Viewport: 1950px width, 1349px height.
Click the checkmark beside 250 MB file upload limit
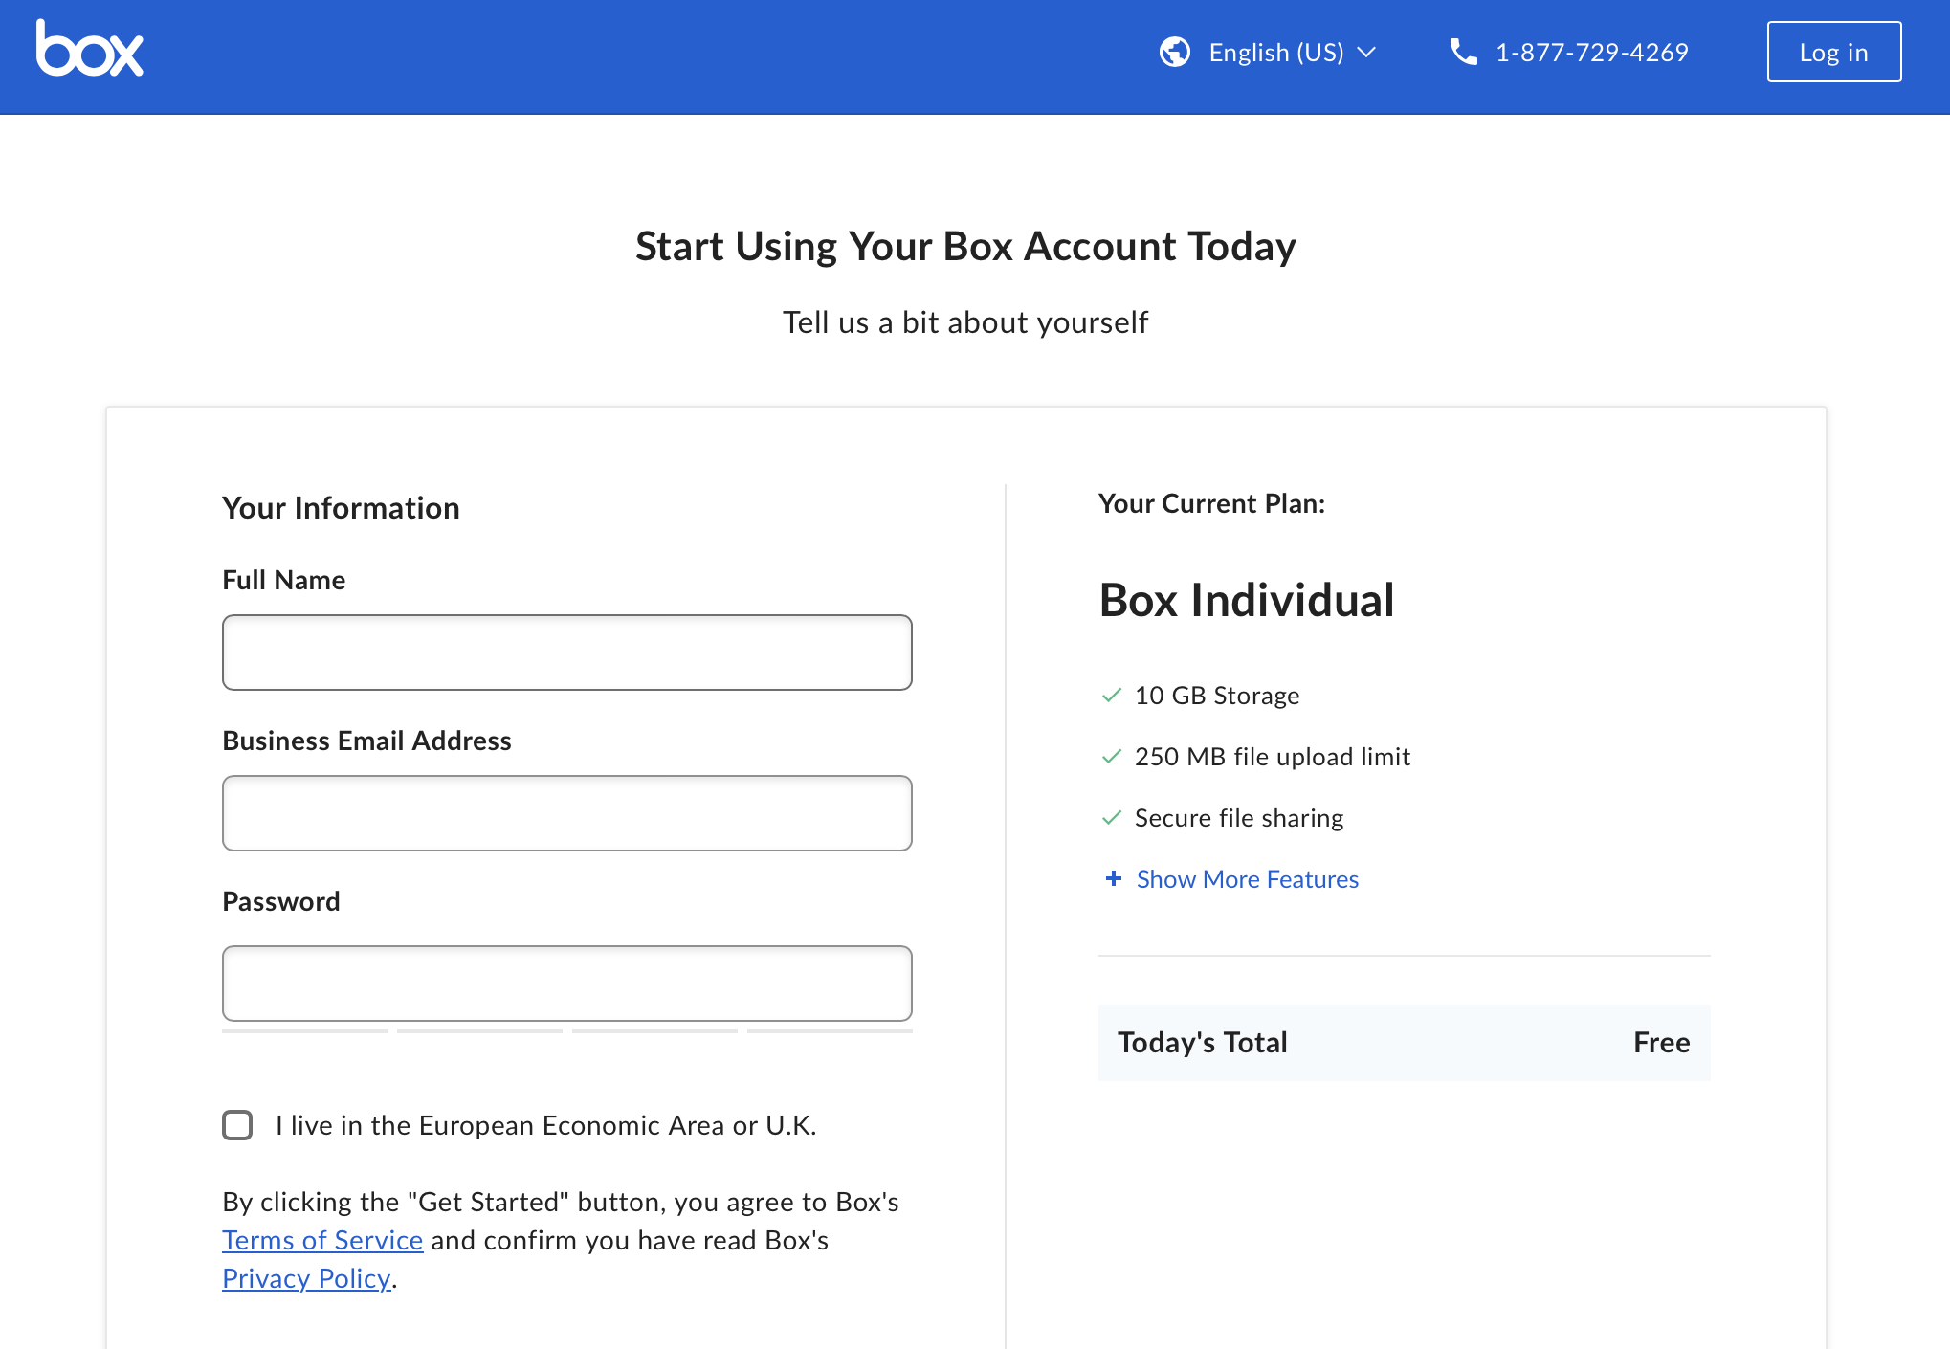pyautogui.click(x=1112, y=757)
